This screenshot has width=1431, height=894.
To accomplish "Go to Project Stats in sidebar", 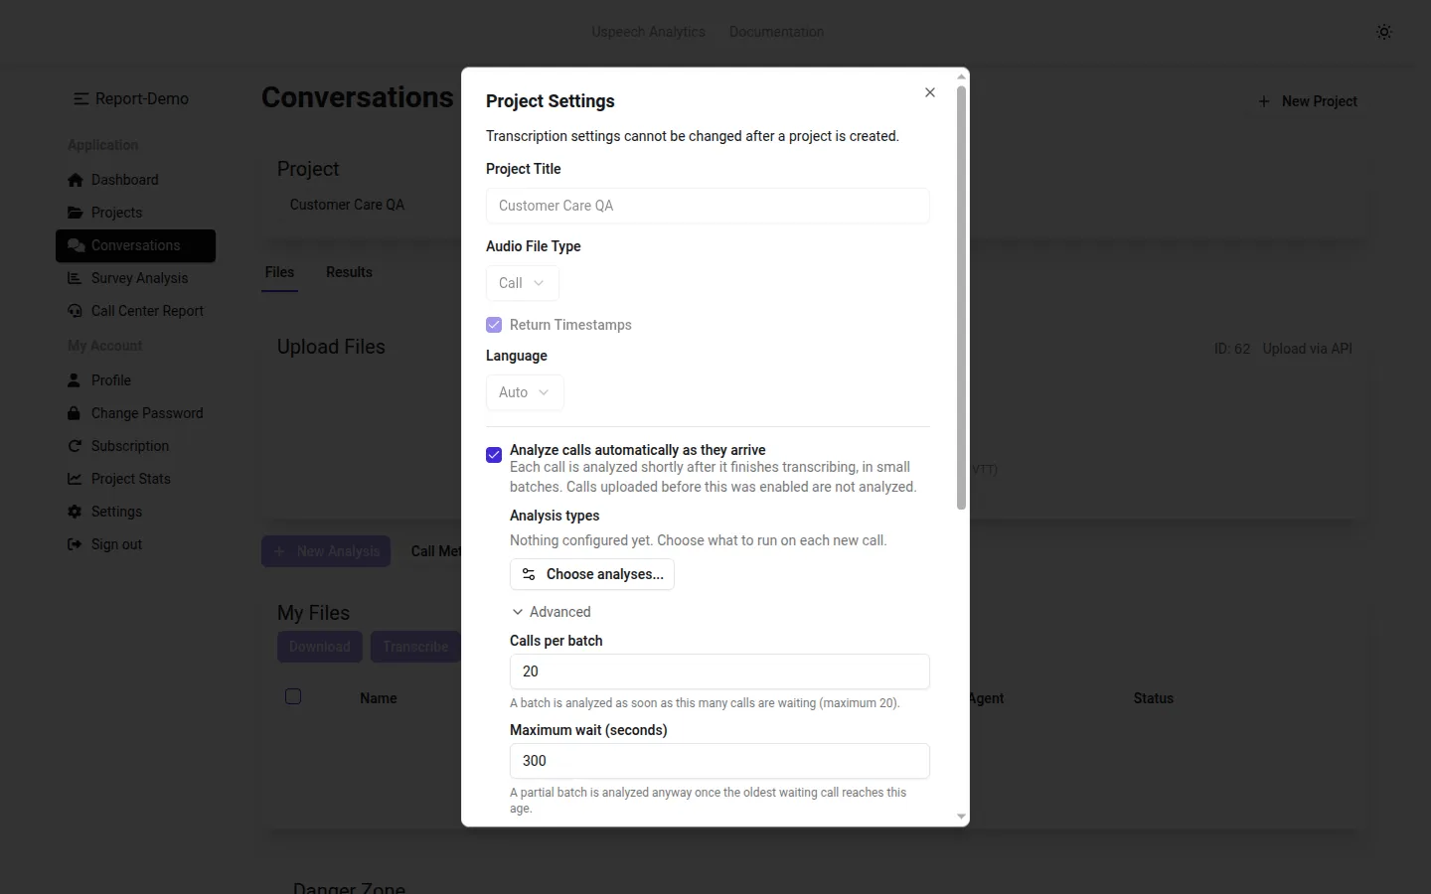I will click(136, 479).
